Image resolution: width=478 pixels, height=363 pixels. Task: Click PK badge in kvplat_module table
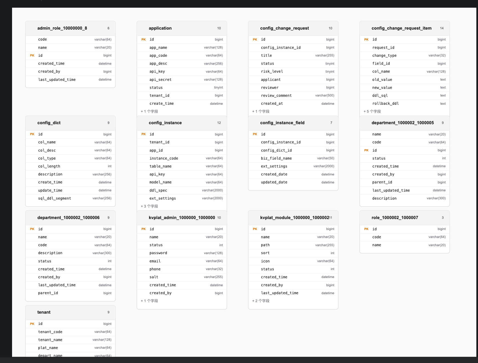coord(255,229)
